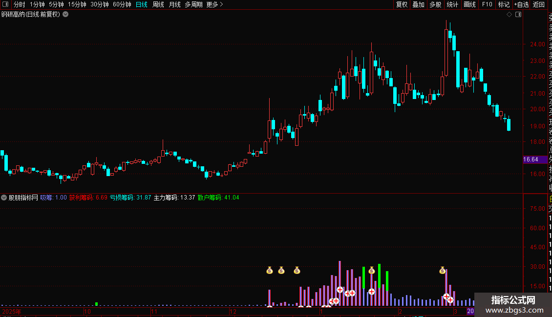Viewport: 552px width, 317px height.
Task: Toggle the side panel icon at chart top-right
Action: click(518, 15)
